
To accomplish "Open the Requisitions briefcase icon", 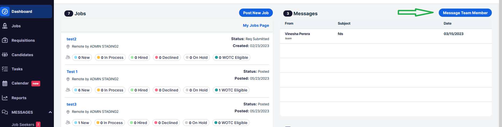I will [5, 40].
